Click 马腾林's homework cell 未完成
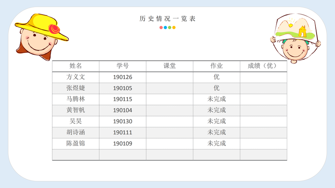The image size is (335, 188). click(x=216, y=99)
